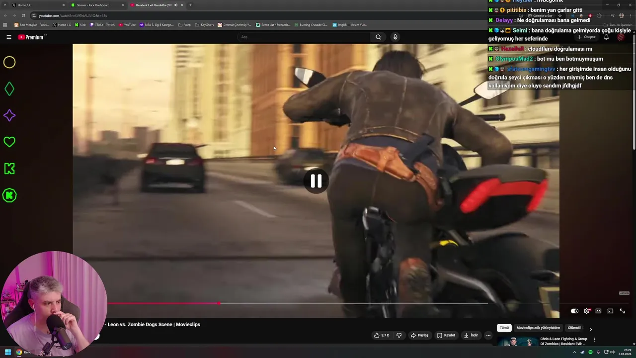
Task: Open the YouTube bookmark
Action: tap(127, 24)
